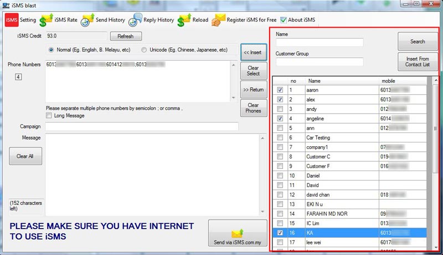Image resolution: width=443 pixels, height=255 pixels.
Task: Open the iSMS Setting icon
Action: 12,20
